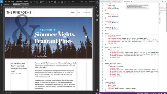Open the Pinegrow Support menu
167x94 pixels.
(26, 2)
